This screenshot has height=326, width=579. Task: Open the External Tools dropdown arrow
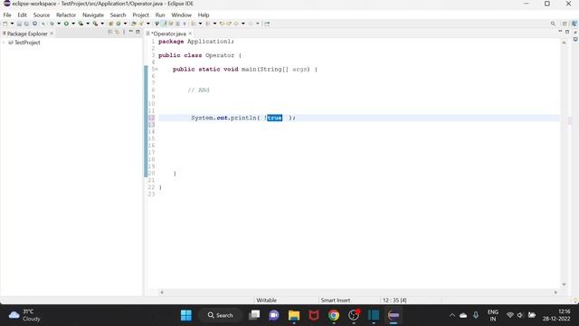[102, 24]
